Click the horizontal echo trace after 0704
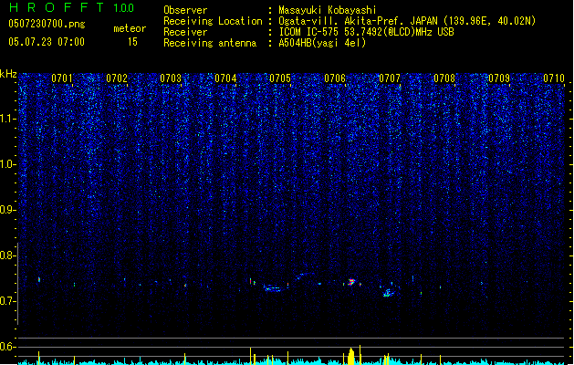The width and height of the screenshot is (574, 365). pyautogui.click(x=273, y=288)
